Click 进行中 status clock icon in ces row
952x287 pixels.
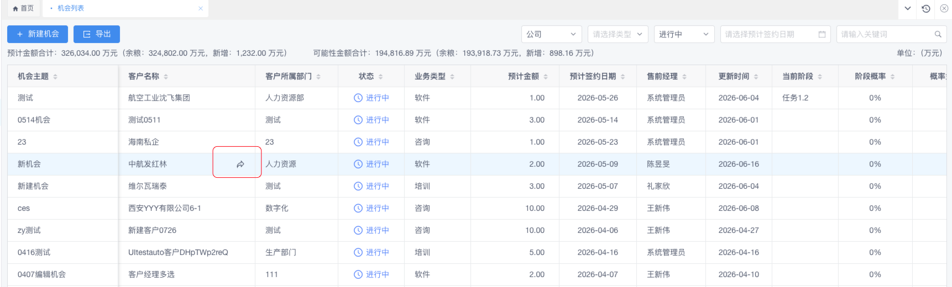tap(358, 208)
